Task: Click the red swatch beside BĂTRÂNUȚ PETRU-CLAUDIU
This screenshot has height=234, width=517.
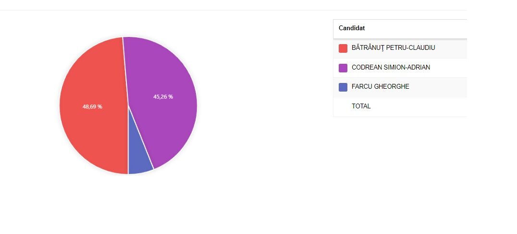Action: pyautogui.click(x=343, y=48)
